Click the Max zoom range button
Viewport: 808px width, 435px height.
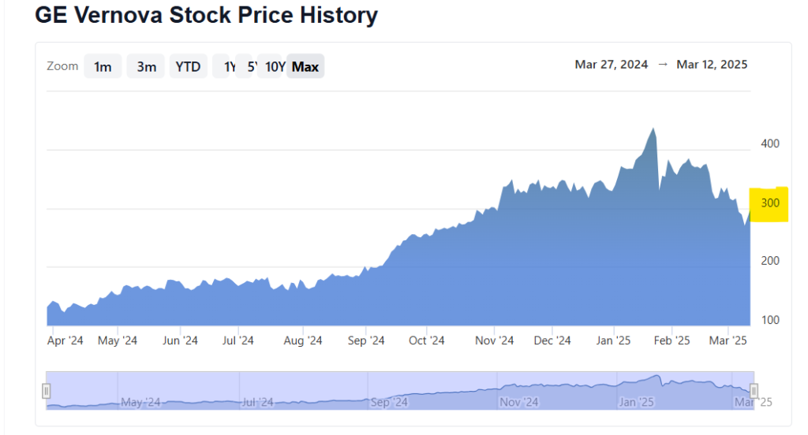click(305, 66)
